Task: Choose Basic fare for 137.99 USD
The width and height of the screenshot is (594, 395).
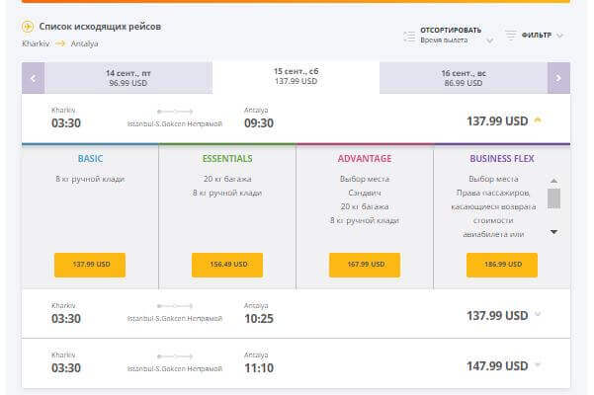Action: click(x=90, y=265)
